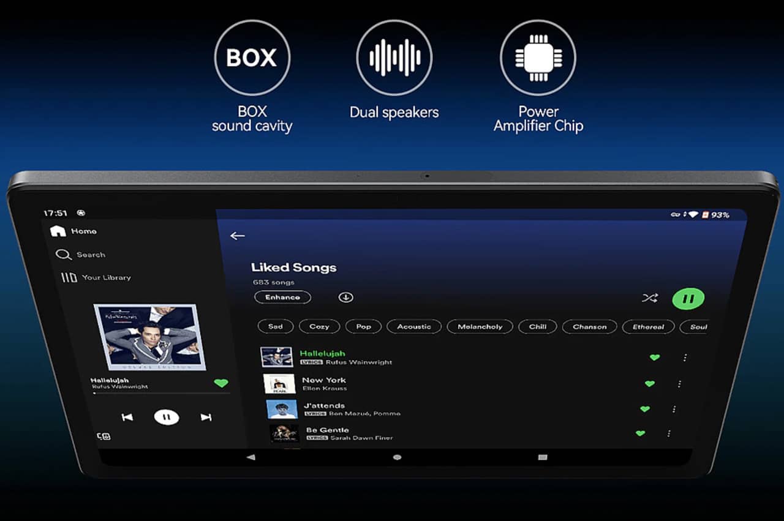Pause playback with the large green button

(688, 299)
